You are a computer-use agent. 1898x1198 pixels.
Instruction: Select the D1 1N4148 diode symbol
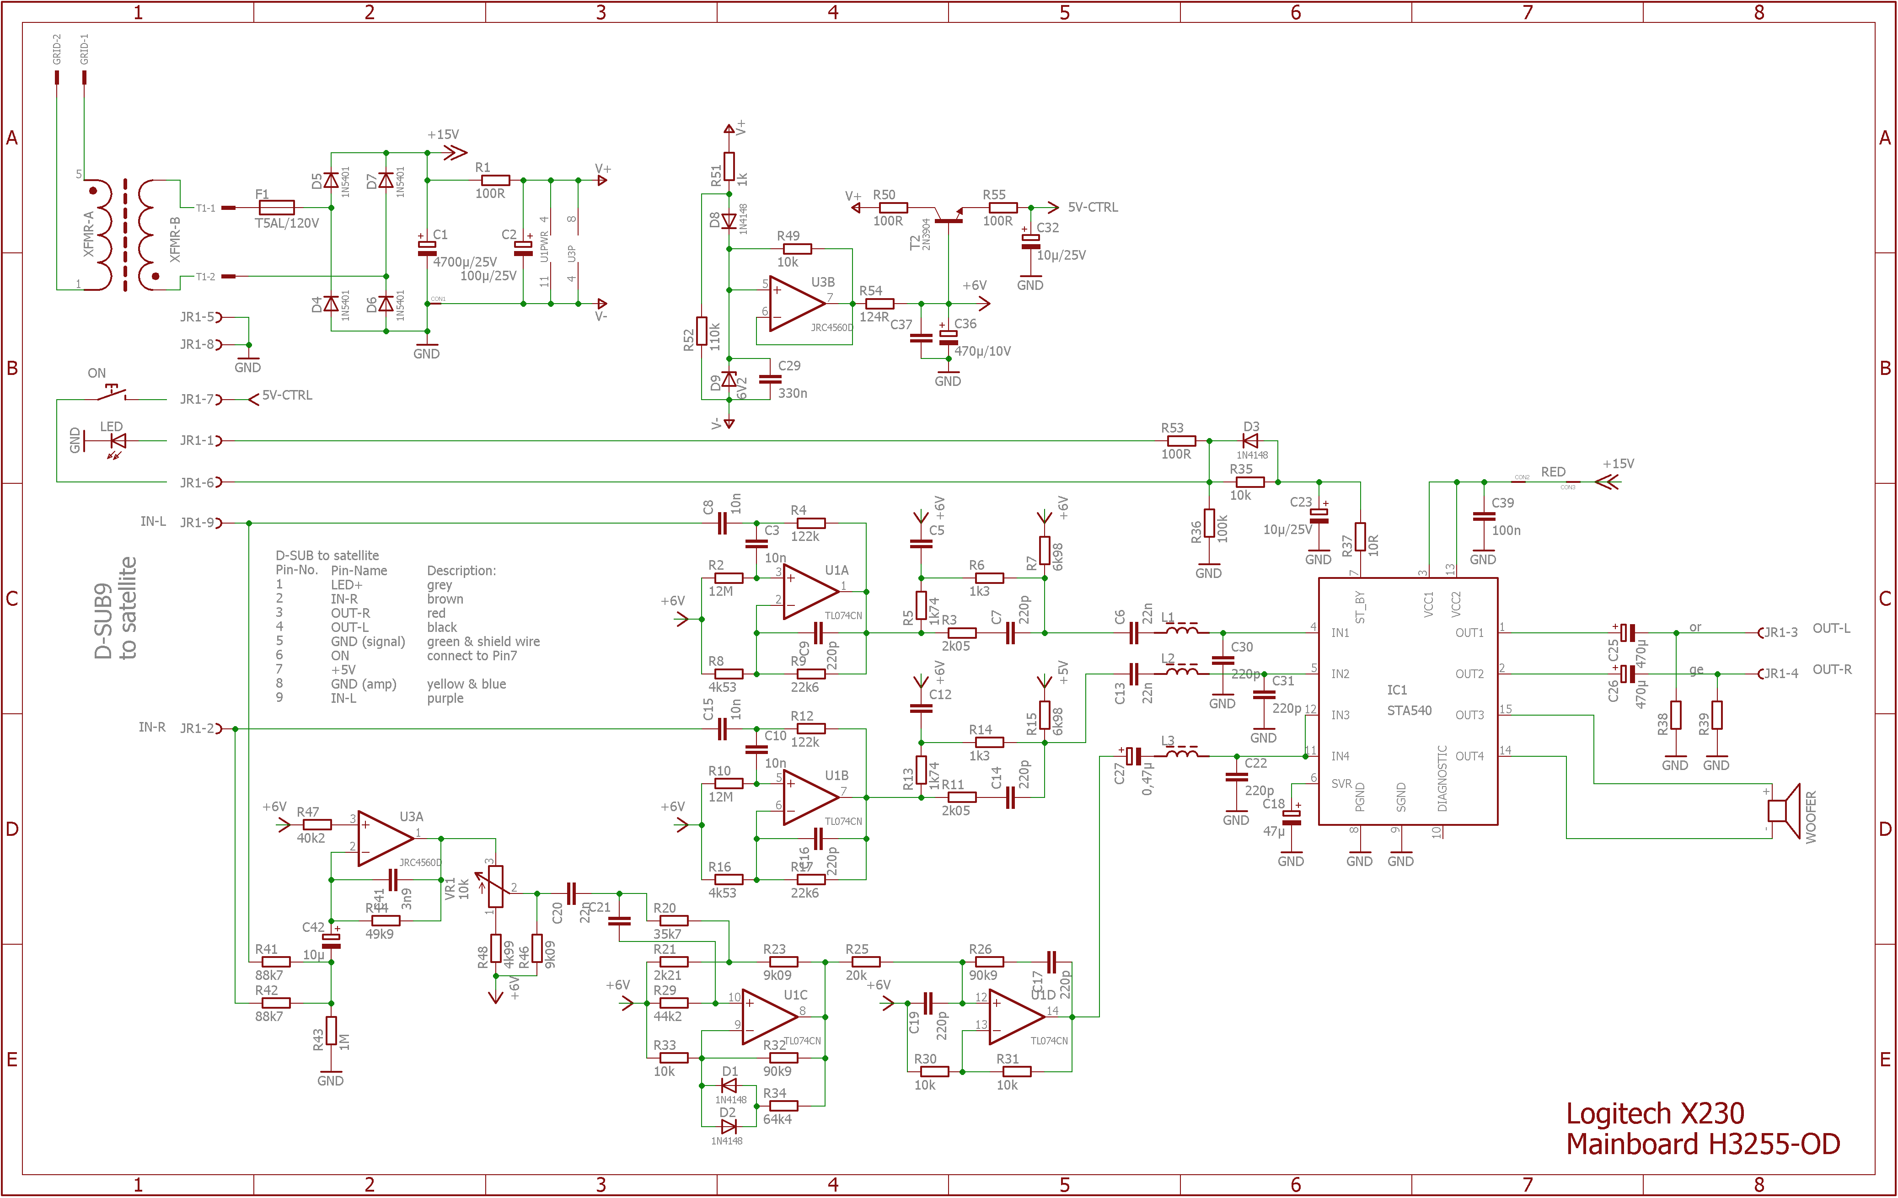729,1086
